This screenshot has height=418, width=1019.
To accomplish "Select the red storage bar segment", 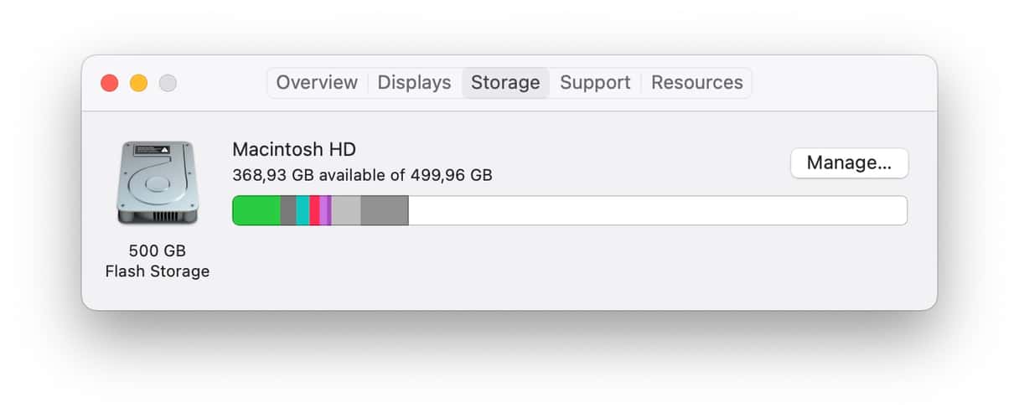I will point(314,211).
